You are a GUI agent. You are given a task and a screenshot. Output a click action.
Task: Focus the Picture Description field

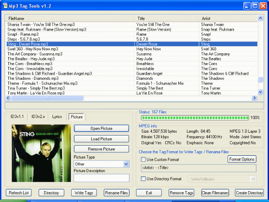[x=101, y=178]
